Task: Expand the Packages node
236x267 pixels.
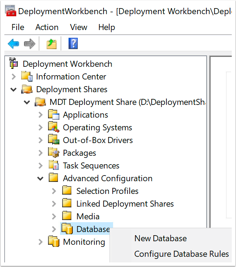Action: coord(41,153)
